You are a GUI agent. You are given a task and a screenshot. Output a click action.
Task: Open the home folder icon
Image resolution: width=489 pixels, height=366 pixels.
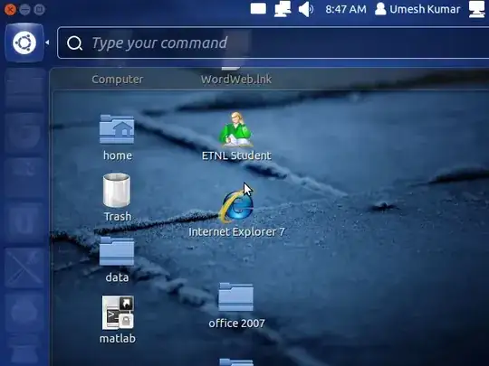[117, 129]
